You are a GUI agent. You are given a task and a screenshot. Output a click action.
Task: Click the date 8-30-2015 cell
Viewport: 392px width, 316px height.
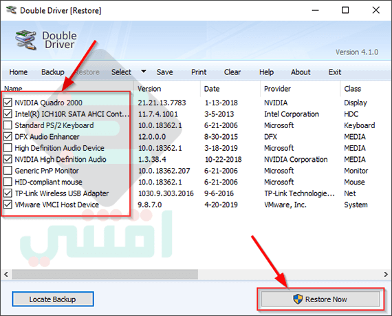(221, 136)
